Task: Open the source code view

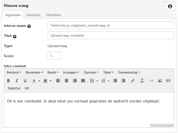Action: click(x=152, y=81)
